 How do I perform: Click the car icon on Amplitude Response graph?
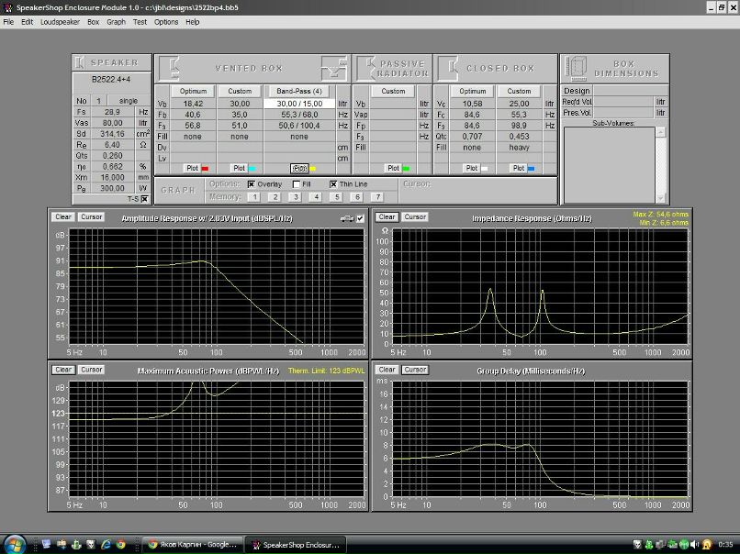[345, 218]
